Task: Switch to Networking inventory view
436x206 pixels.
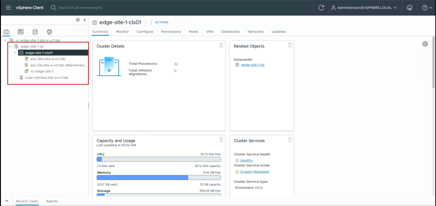Action: pyautogui.click(x=49, y=32)
